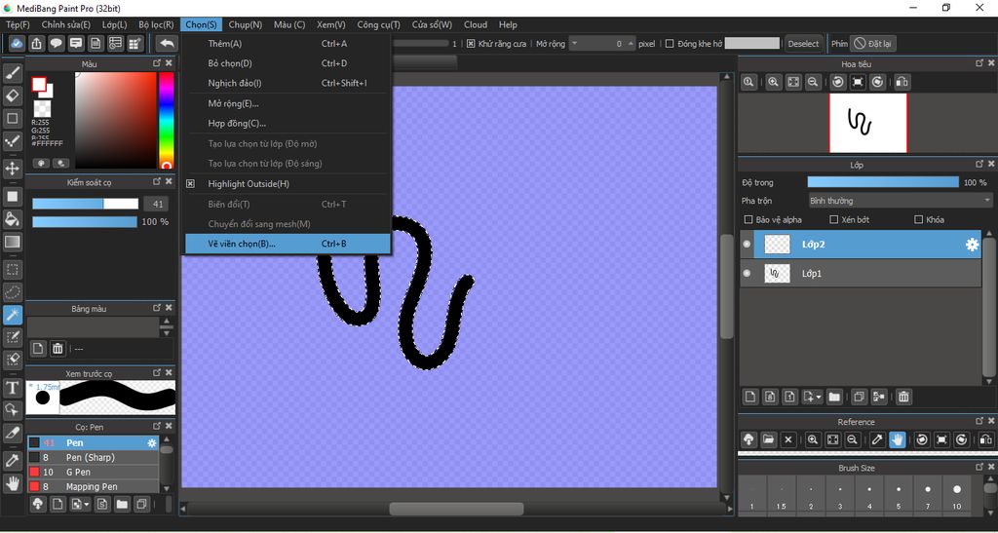998x533 pixels.
Task: Select the rectangular Select tool
Action: point(12,270)
